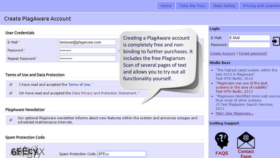Screen dimensions: 280x158
Task: Click the Media Buzz heading
Action: [220, 63]
